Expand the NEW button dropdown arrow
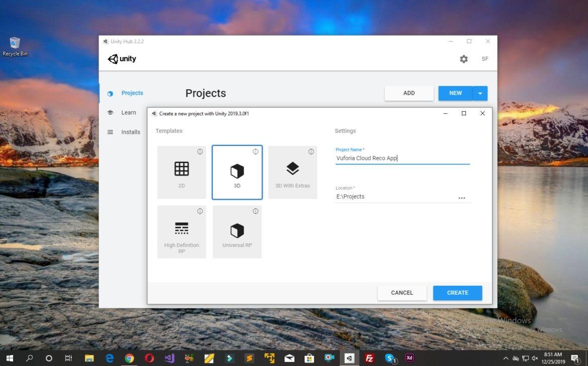This screenshot has height=366, width=588. coord(480,93)
